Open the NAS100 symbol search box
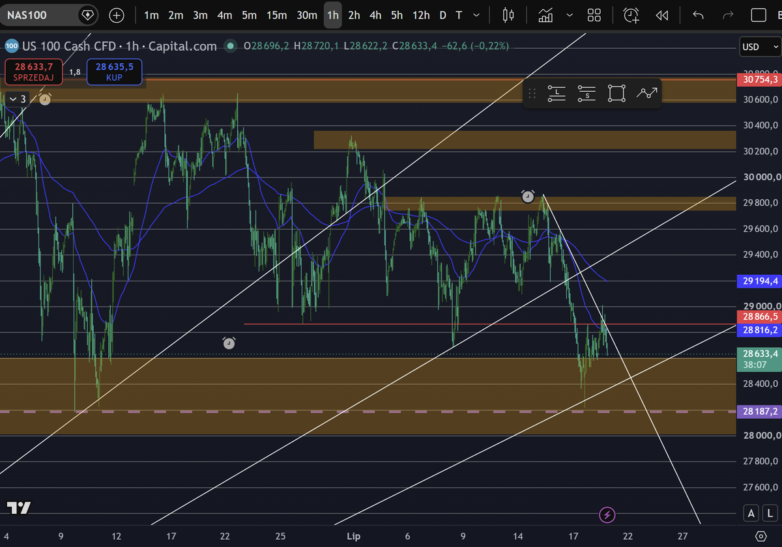This screenshot has width=782, height=547. tap(40, 14)
